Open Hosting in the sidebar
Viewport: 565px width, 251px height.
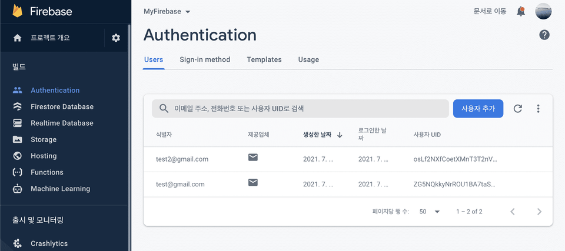tap(44, 156)
